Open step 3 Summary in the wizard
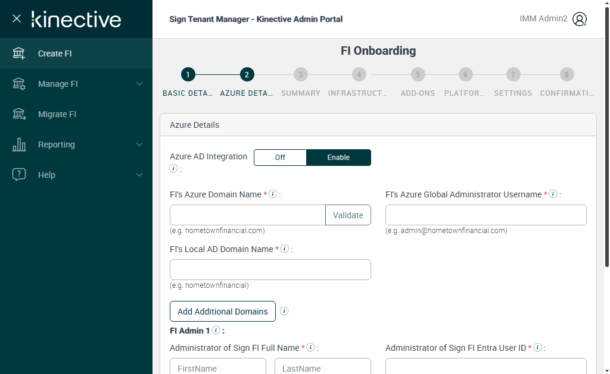This screenshot has width=610, height=374. tap(301, 75)
